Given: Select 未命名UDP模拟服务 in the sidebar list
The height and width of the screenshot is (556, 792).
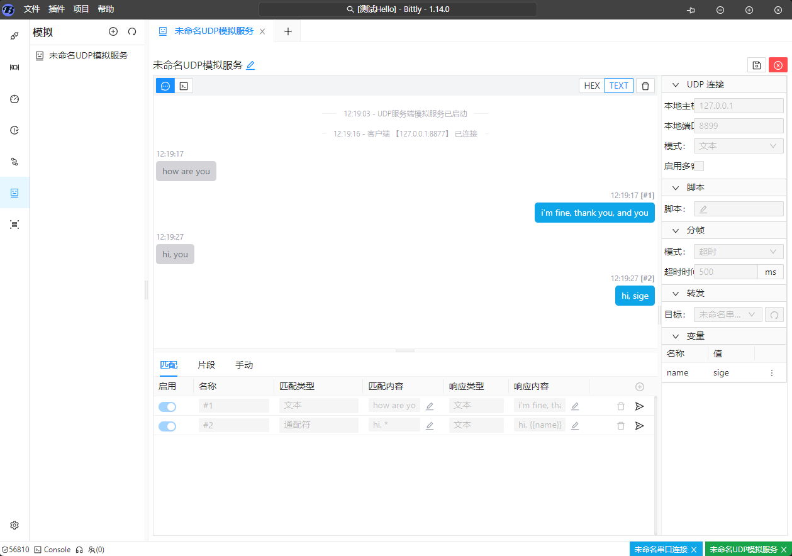Looking at the screenshot, I should pos(88,55).
